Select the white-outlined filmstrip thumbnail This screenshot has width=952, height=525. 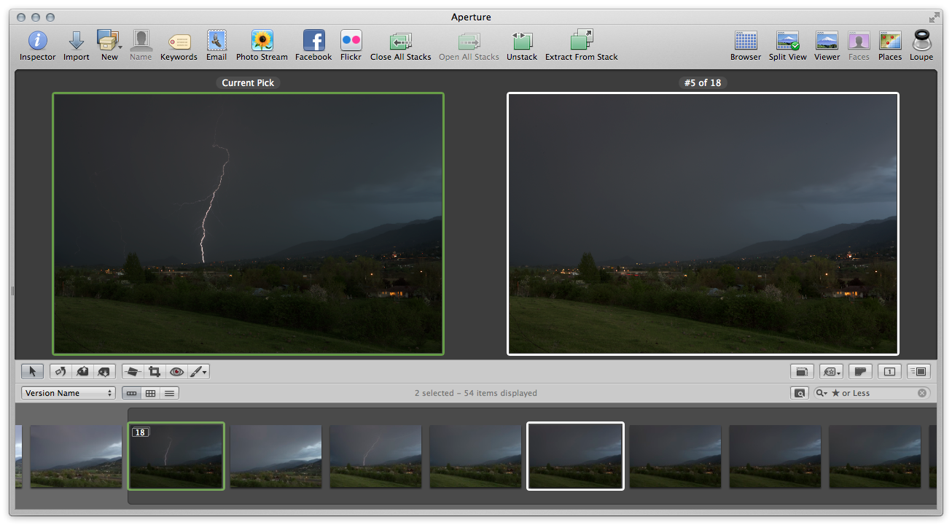pyautogui.click(x=575, y=456)
